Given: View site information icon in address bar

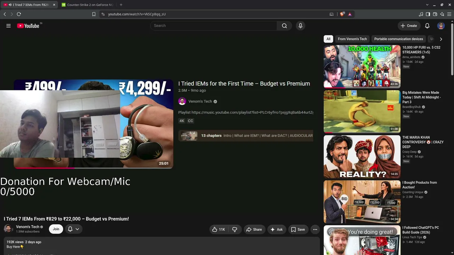Looking at the screenshot, I should [103, 14].
